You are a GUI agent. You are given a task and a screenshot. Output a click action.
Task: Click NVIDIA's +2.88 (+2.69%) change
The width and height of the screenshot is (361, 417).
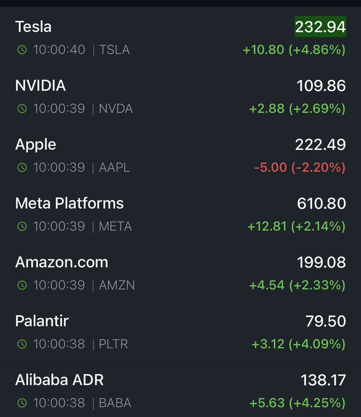click(297, 109)
